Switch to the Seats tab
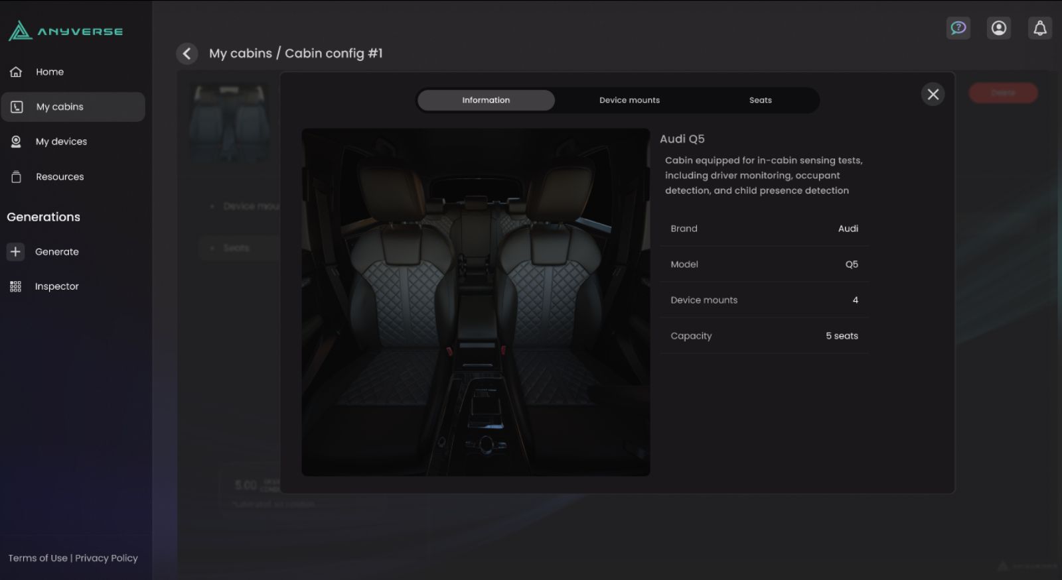 (x=760, y=100)
